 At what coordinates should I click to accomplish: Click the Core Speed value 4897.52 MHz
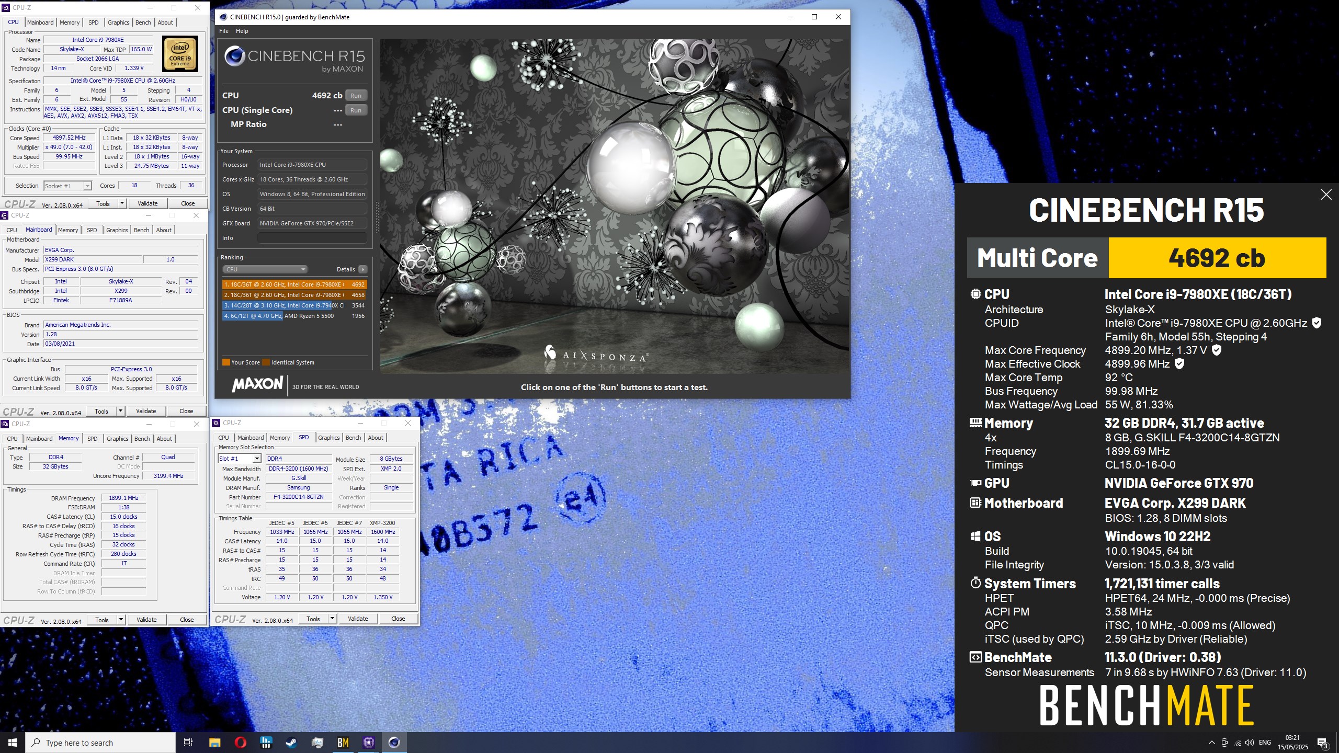click(69, 138)
